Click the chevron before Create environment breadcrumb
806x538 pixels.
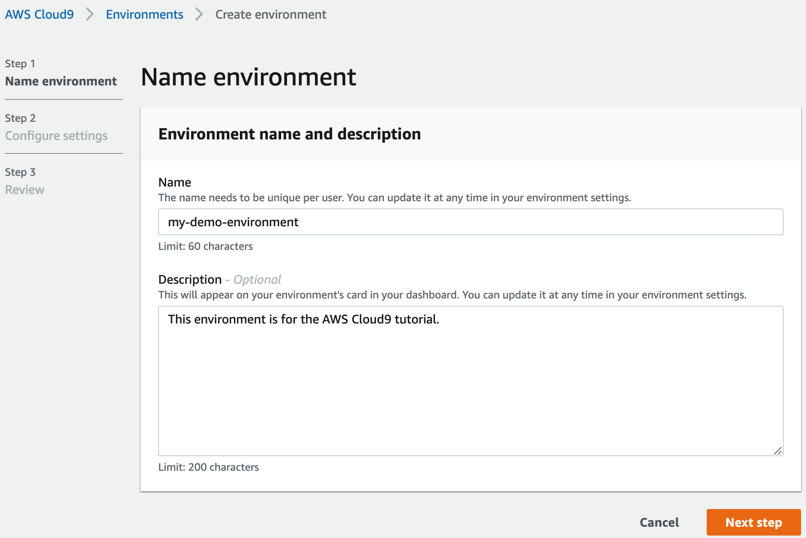point(199,14)
